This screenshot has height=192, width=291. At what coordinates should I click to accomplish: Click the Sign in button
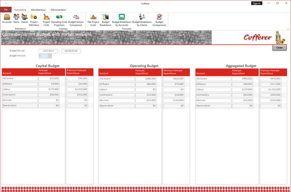pos(256,3)
